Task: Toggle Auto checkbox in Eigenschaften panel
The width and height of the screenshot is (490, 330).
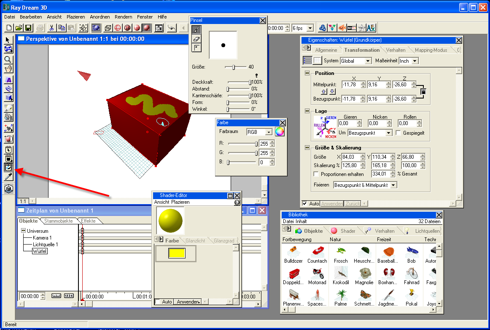Action: pos(305,203)
